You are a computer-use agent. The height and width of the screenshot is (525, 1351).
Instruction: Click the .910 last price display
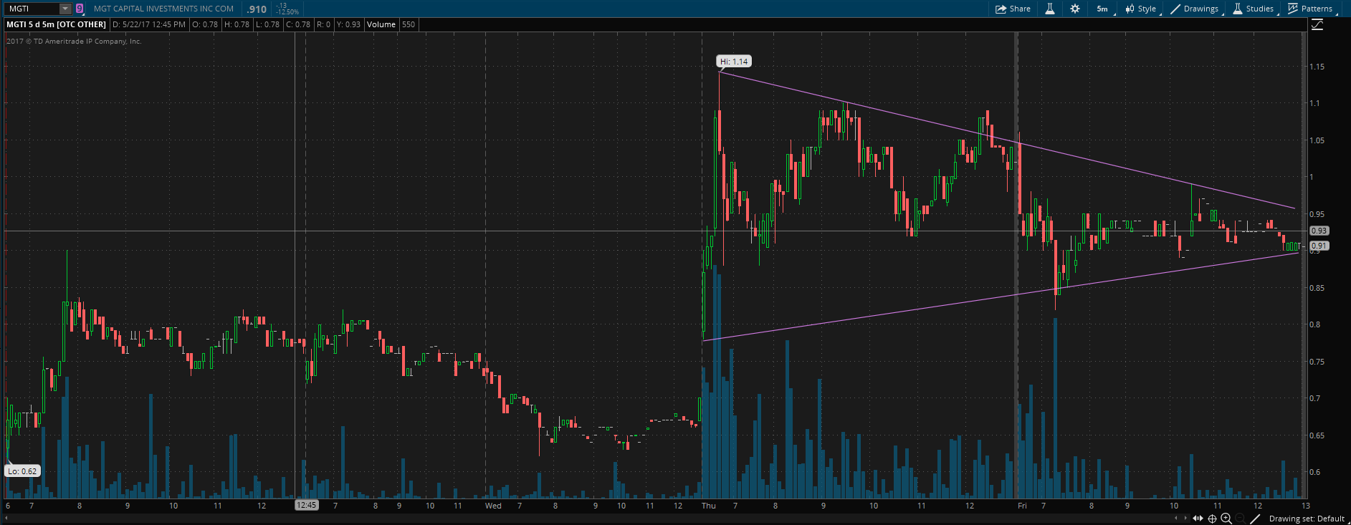pos(257,9)
